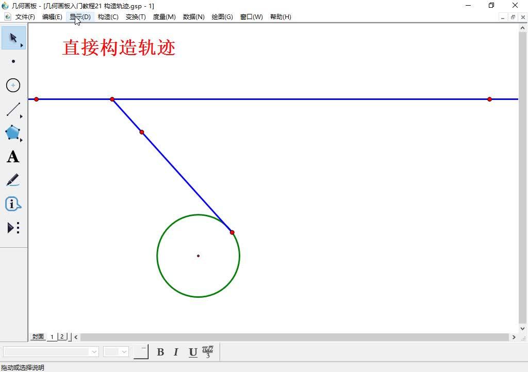Image resolution: width=528 pixels, height=372 pixels.
Task: Select the leftmost red point on the line
Action: click(x=37, y=99)
